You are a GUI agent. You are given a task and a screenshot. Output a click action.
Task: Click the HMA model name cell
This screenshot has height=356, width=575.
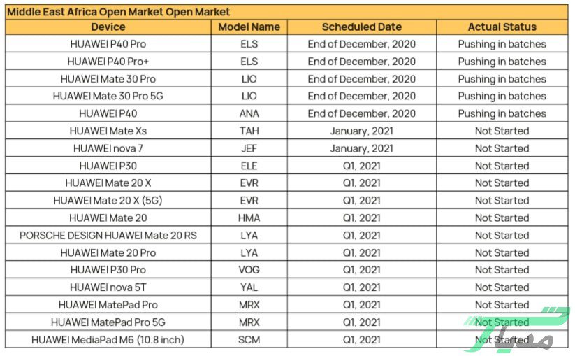click(249, 218)
